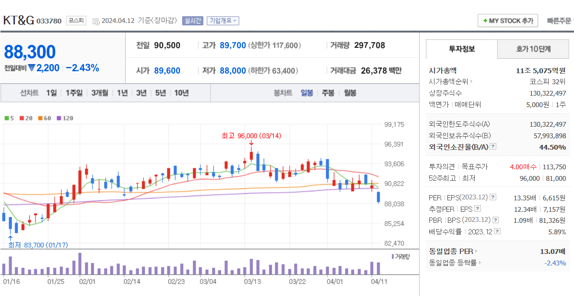Image resolution: width=574 pixels, height=296 pixels.
Task: Click the stock code 033780
Action: point(49,21)
